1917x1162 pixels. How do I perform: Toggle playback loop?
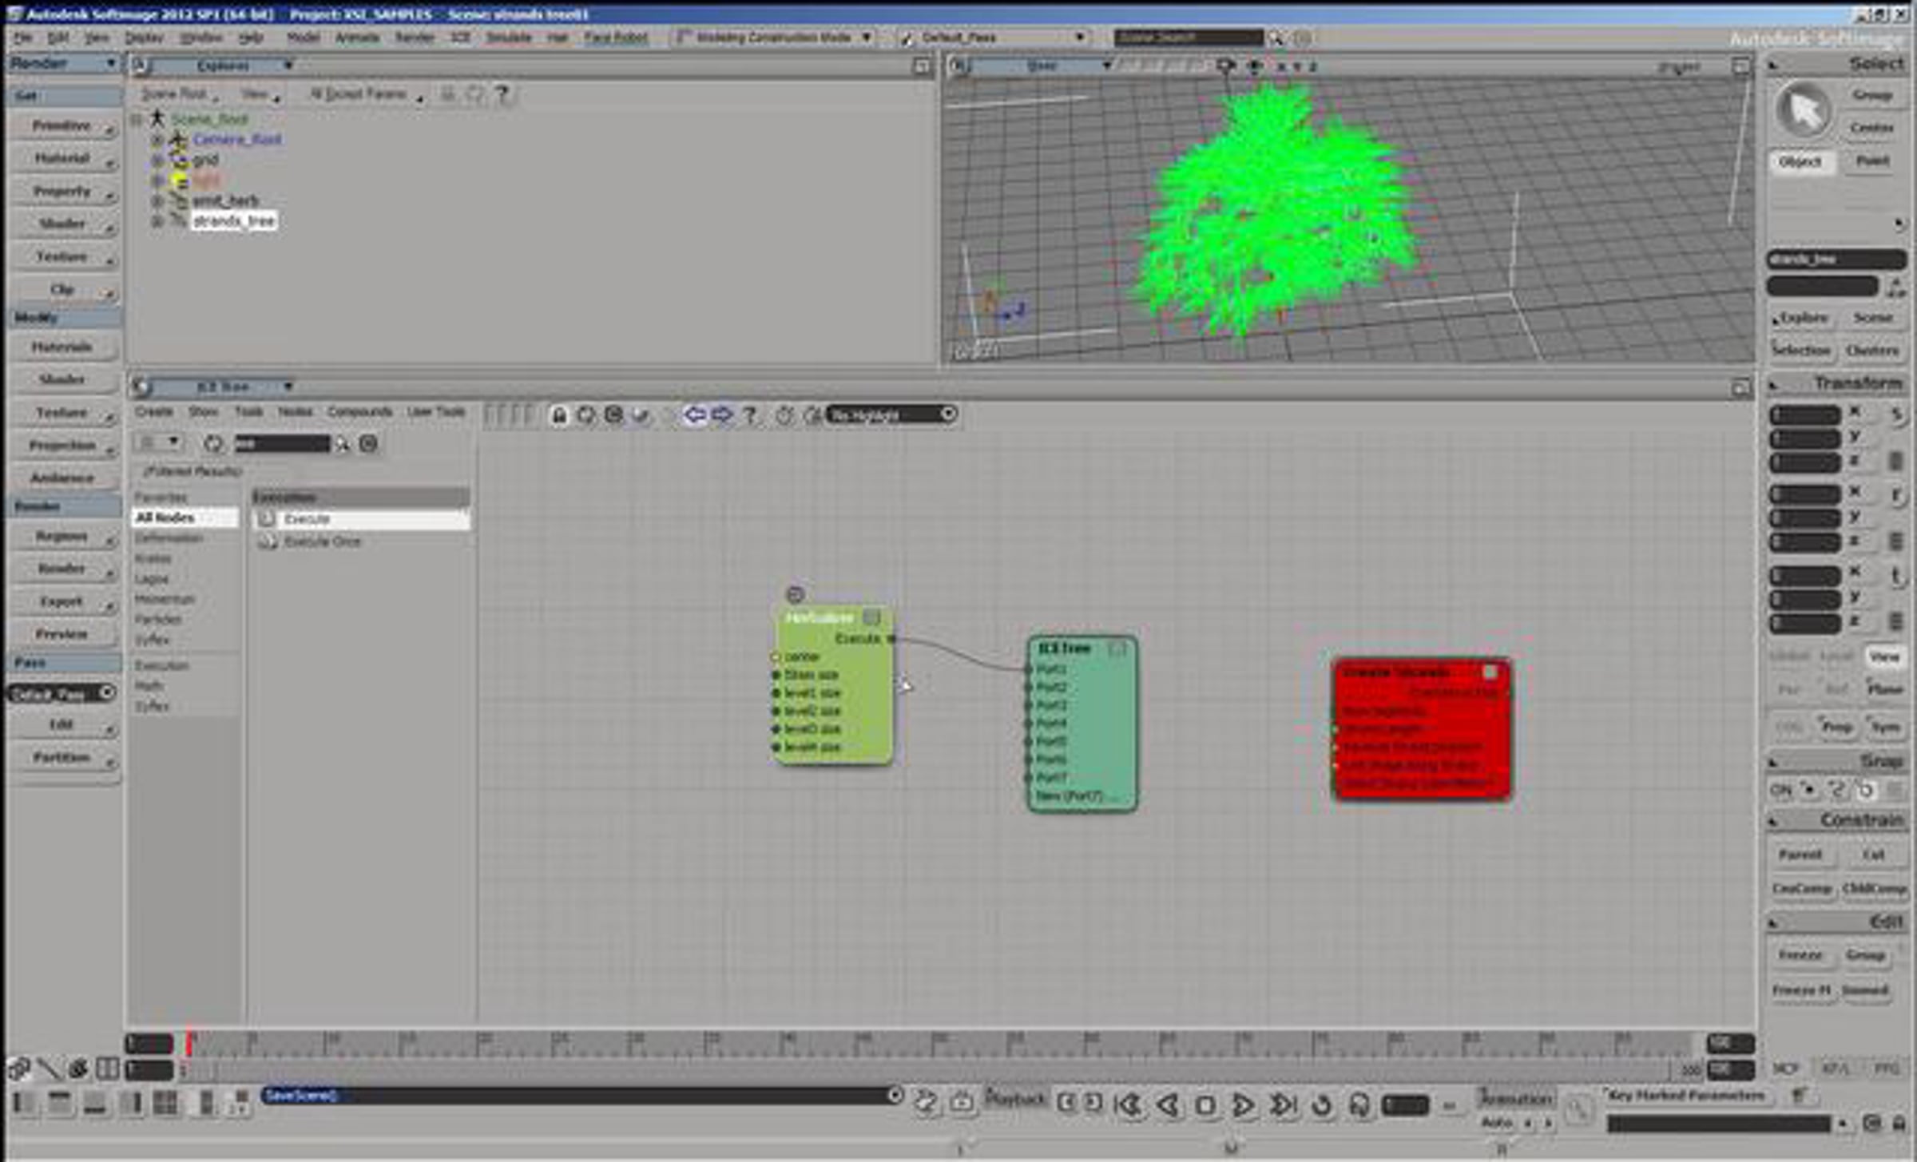pos(1321,1105)
